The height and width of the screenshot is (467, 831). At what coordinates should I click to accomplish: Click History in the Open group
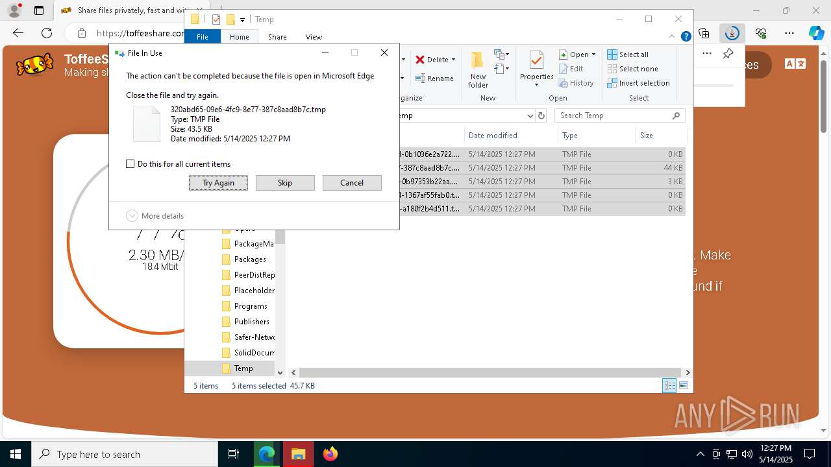click(x=576, y=83)
